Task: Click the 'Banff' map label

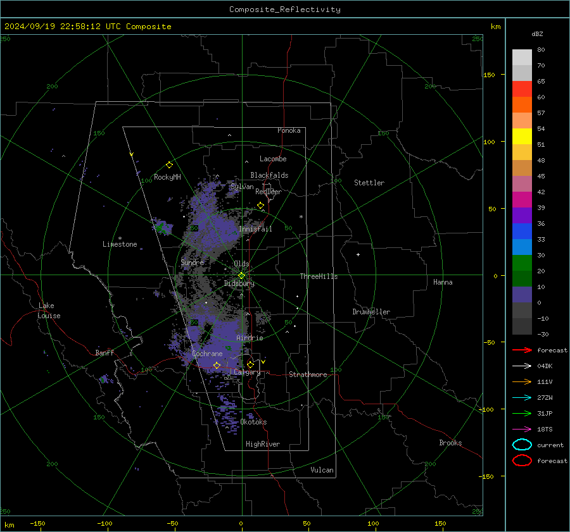Action: pos(104,352)
